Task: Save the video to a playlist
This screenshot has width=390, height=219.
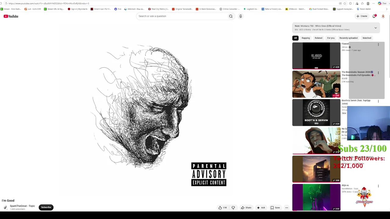Action: [x=275, y=208]
